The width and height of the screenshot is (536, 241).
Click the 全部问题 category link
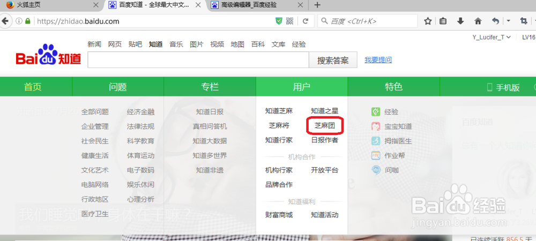(x=95, y=111)
